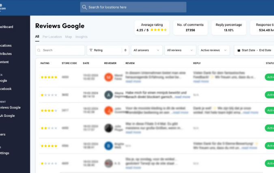This screenshot has height=173, width=274.
Task: Open the Start Date - End Date picker
Action: [254, 50]
